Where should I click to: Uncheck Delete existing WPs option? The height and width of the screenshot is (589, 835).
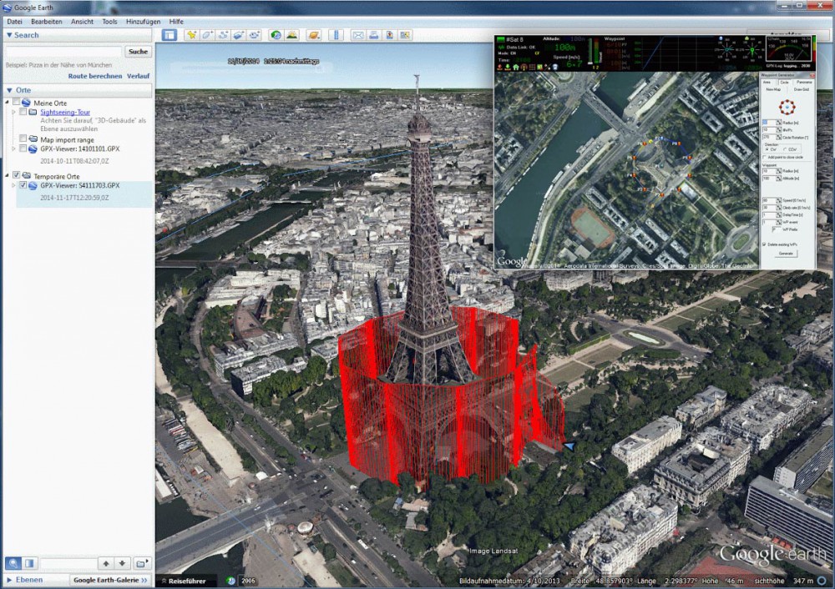point(764,244)
